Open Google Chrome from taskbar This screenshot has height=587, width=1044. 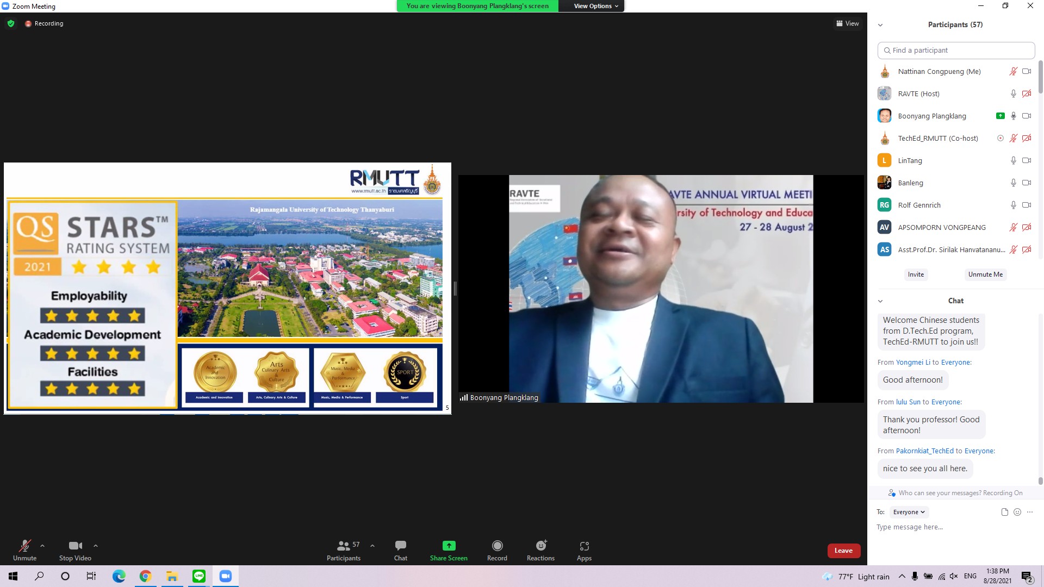coord(145,576)
